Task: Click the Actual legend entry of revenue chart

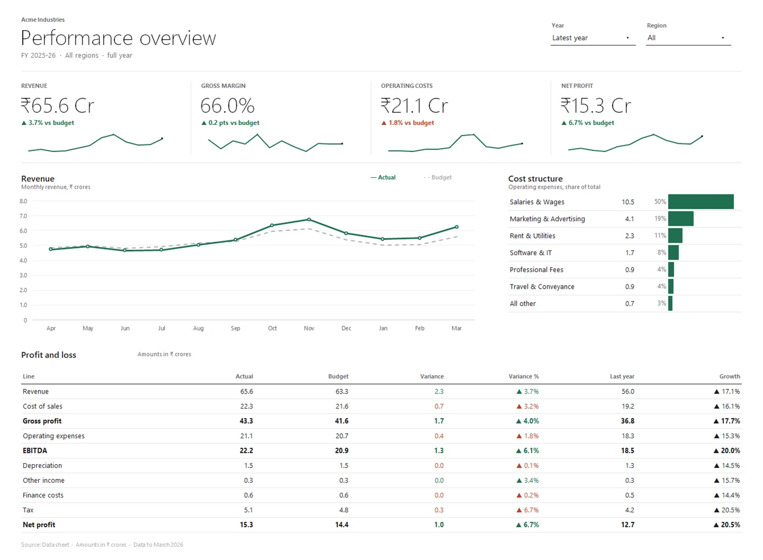Action: tap(383, 177)
